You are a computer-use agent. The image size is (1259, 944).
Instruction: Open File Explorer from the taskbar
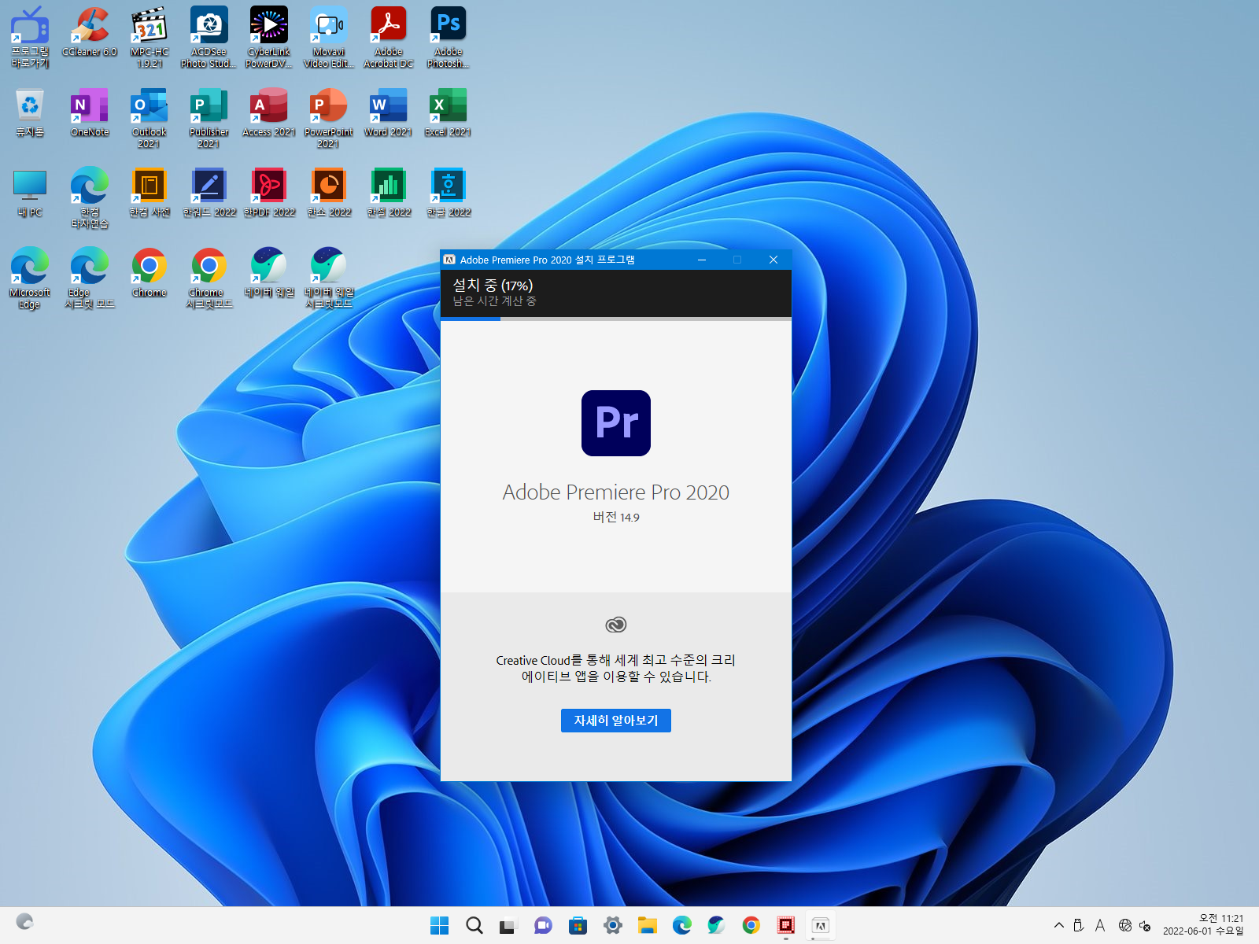(x=648, y=926)
